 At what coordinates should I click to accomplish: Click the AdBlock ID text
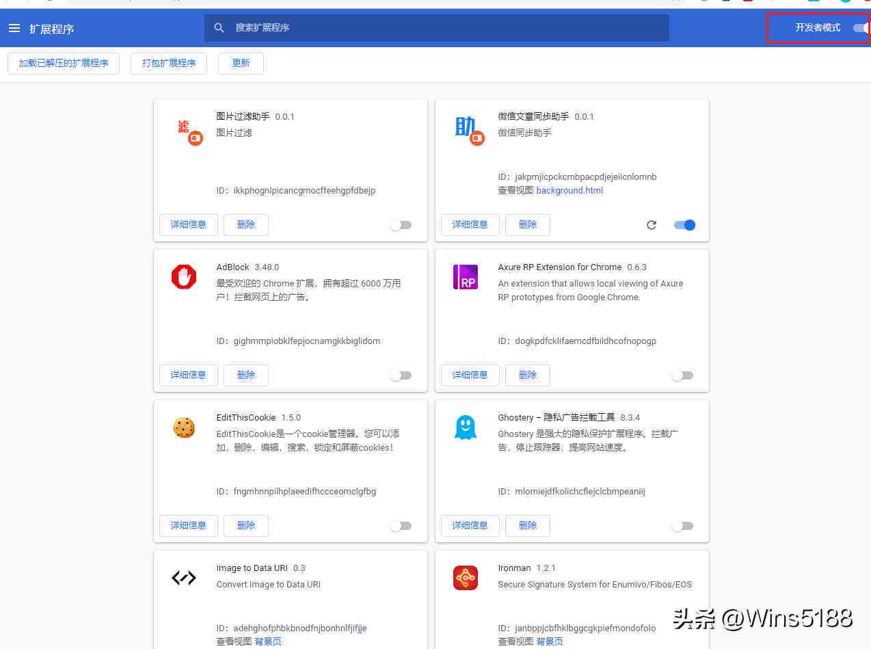(298, 341)
